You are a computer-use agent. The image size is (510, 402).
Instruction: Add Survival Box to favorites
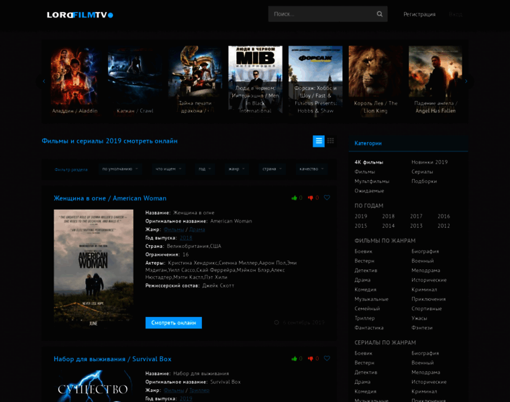point(327,358)
